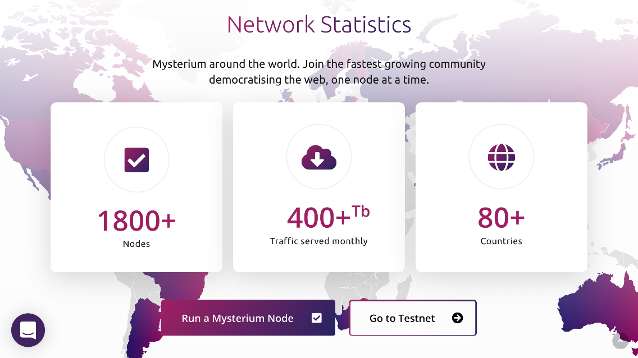Click the Nodes checkmark icon

(136, 160)
